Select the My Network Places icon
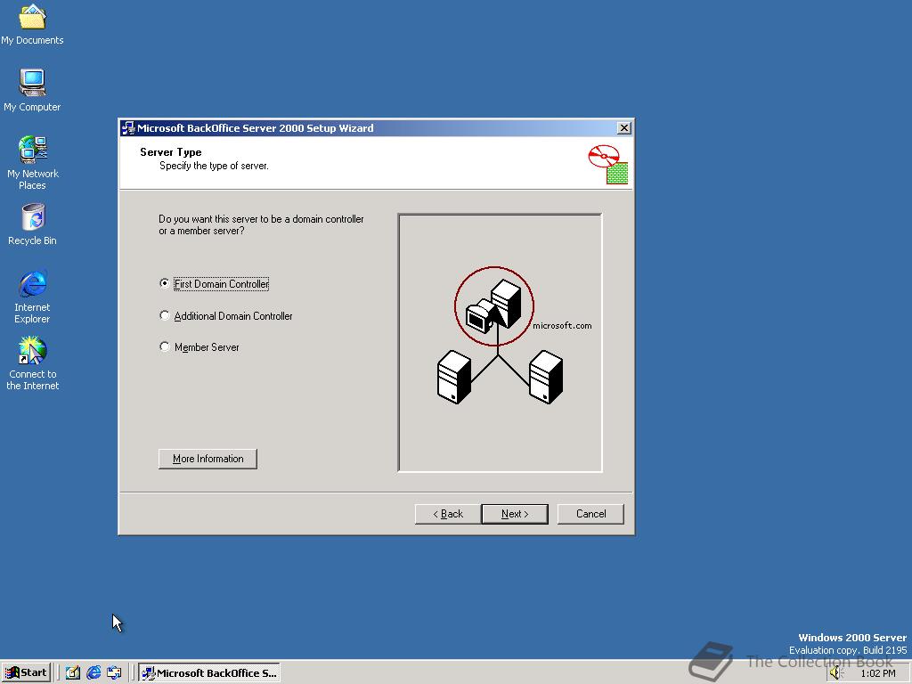912x684 pixels. 32,163
